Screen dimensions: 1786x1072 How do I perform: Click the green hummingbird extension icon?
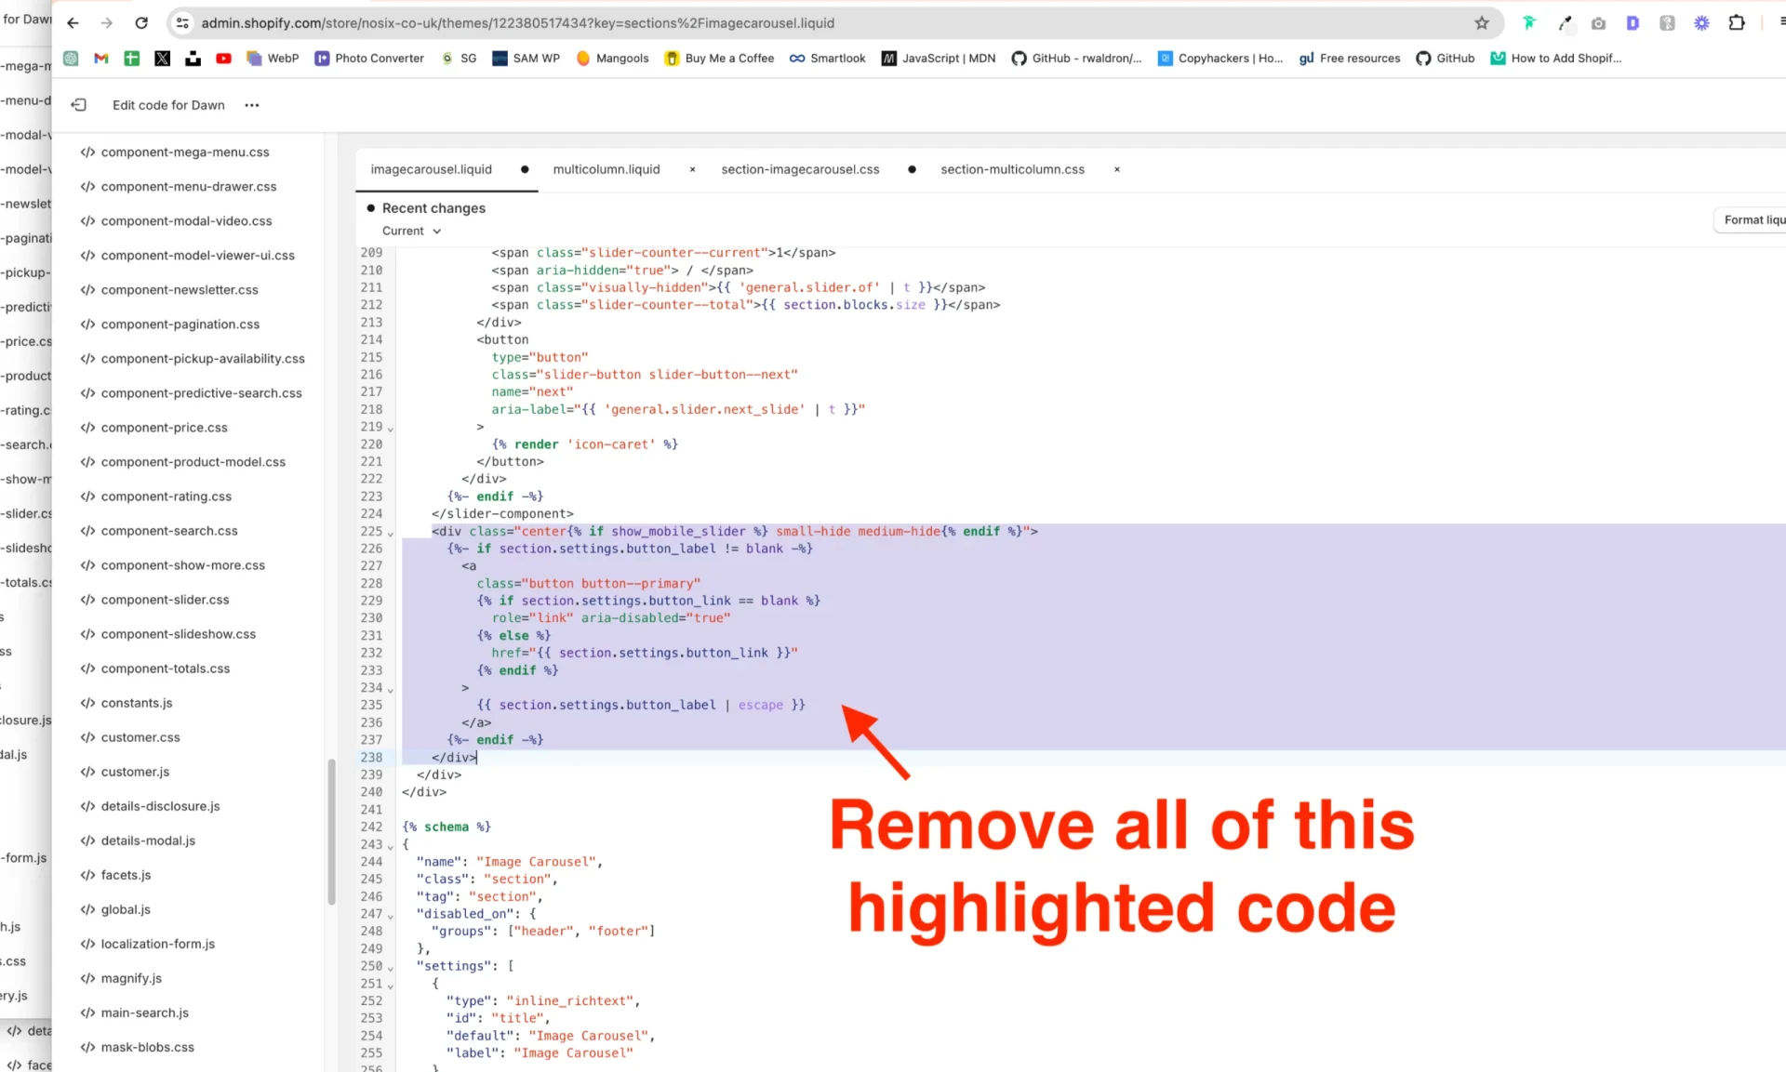click(x=1529, y=23)
